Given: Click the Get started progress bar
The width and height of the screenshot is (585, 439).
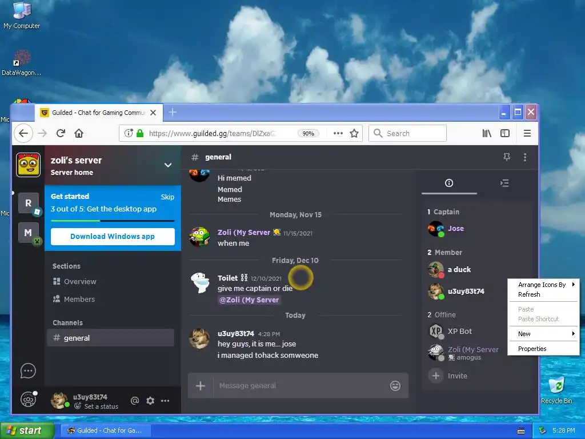Looking at the screenshot, I should click(113, 221).
